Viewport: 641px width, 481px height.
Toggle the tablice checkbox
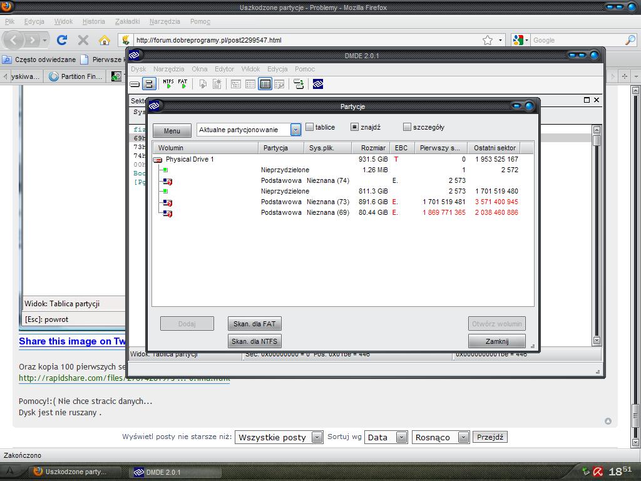tap(309, 127)
